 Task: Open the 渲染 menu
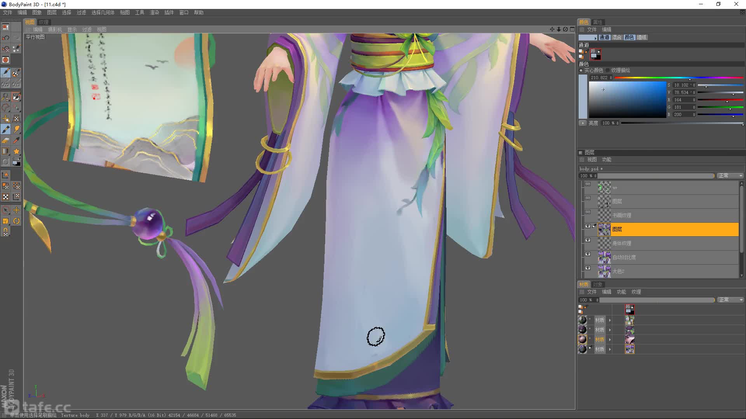tap(154, 13)
